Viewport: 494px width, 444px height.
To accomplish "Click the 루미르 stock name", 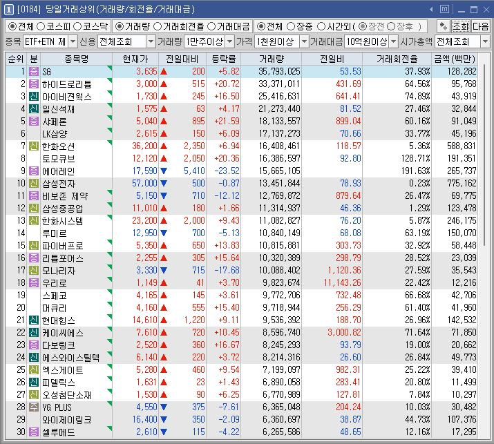I will tap(55, 233).
